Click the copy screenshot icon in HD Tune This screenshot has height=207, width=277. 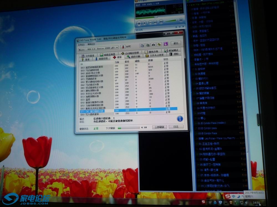148,45
